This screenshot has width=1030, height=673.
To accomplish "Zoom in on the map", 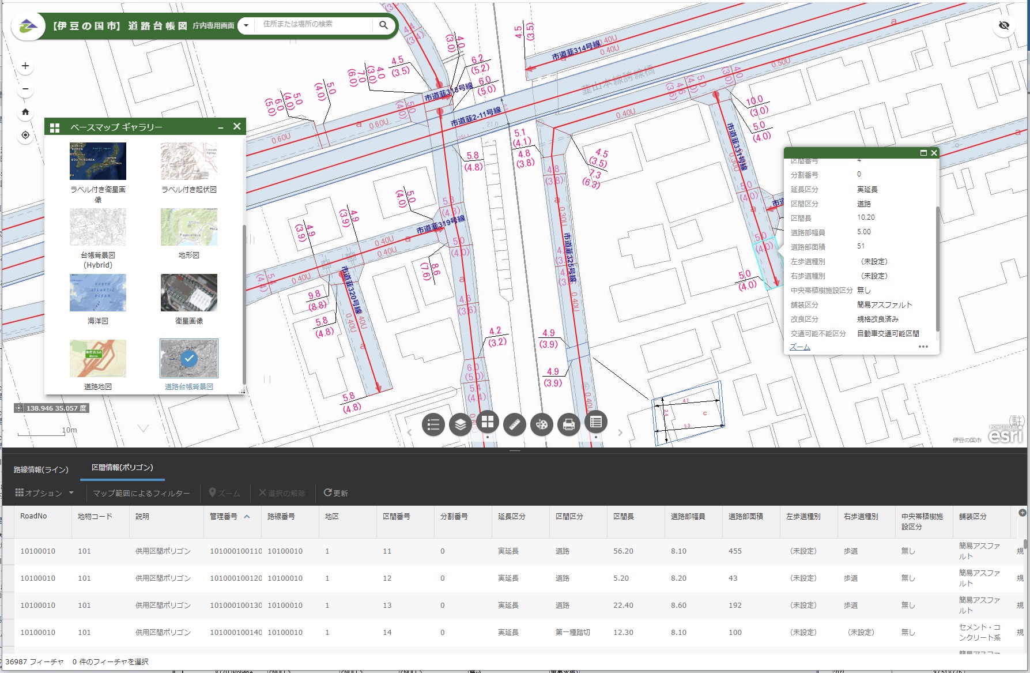I will coord(25,66).
